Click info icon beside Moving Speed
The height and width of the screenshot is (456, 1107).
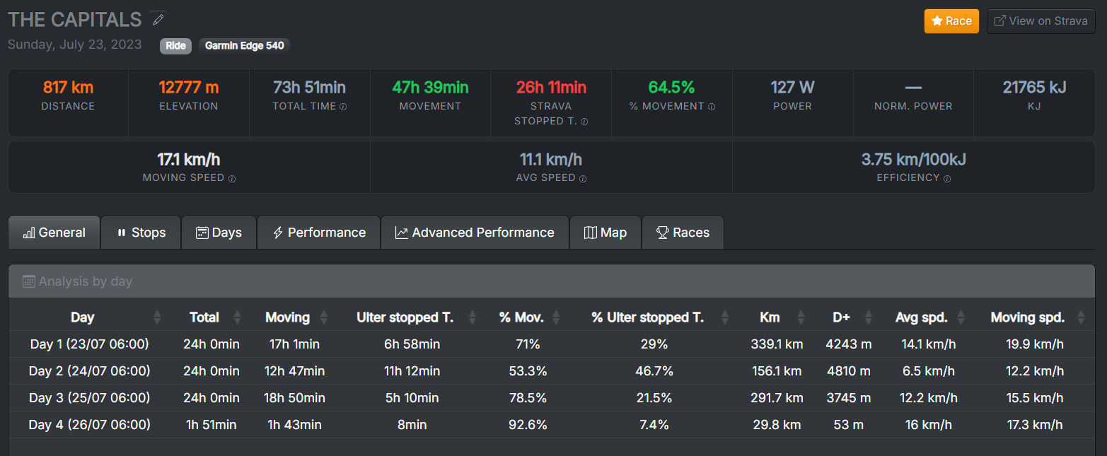[232, 179]
